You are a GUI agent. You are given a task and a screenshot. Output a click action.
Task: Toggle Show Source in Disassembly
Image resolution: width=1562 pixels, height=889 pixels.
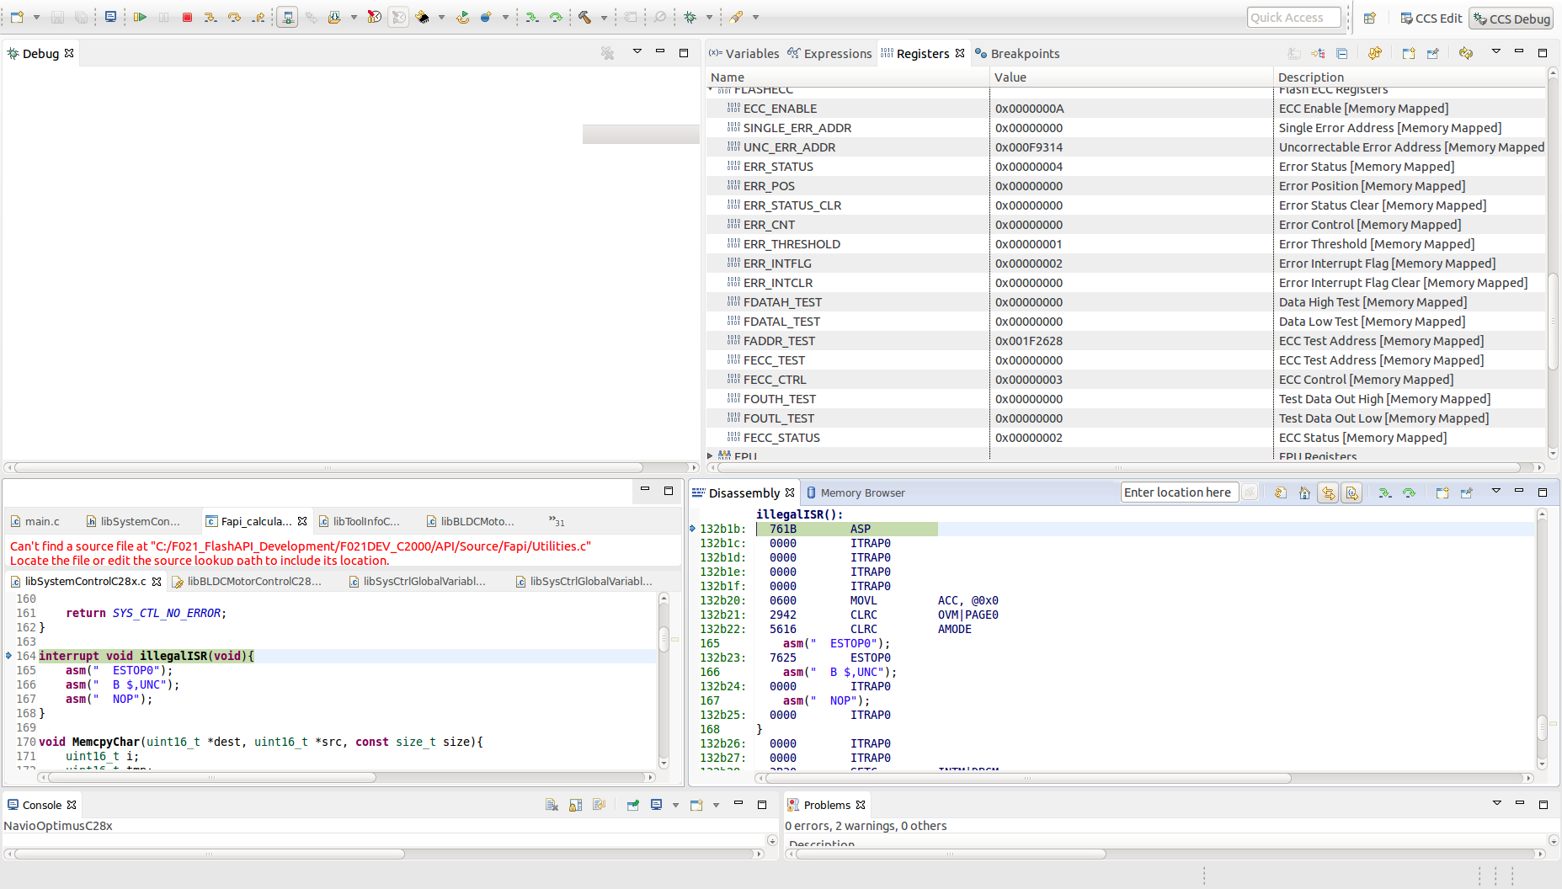[x=1351, y=492]
